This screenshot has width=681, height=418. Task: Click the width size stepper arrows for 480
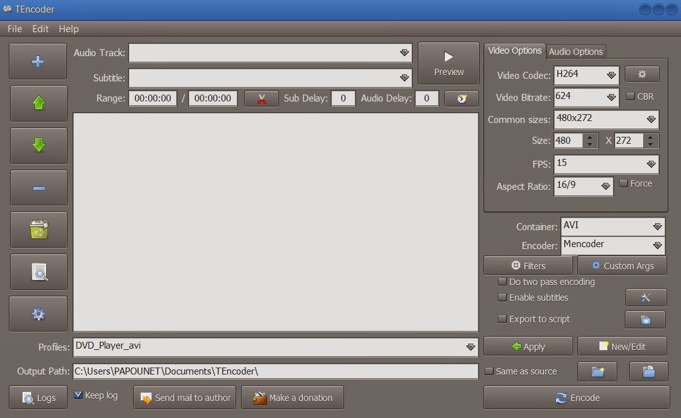(589, 141)
